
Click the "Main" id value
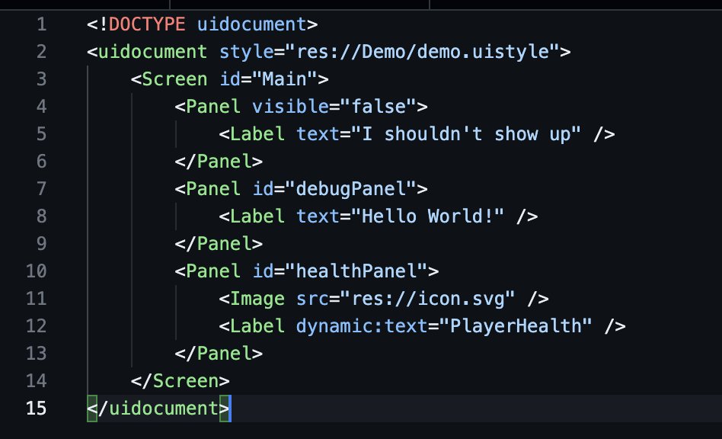click(x=285, y=79)
